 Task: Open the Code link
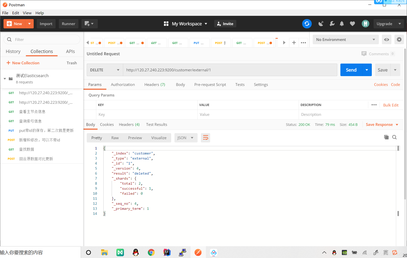[395, 84]
